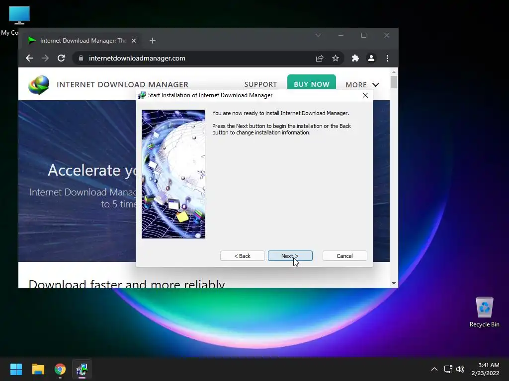This screenshot has height=381, width=509.
Task: Select the Recycle Bin desktop icon
Action: pyautogui.click(x=484, y=313)
